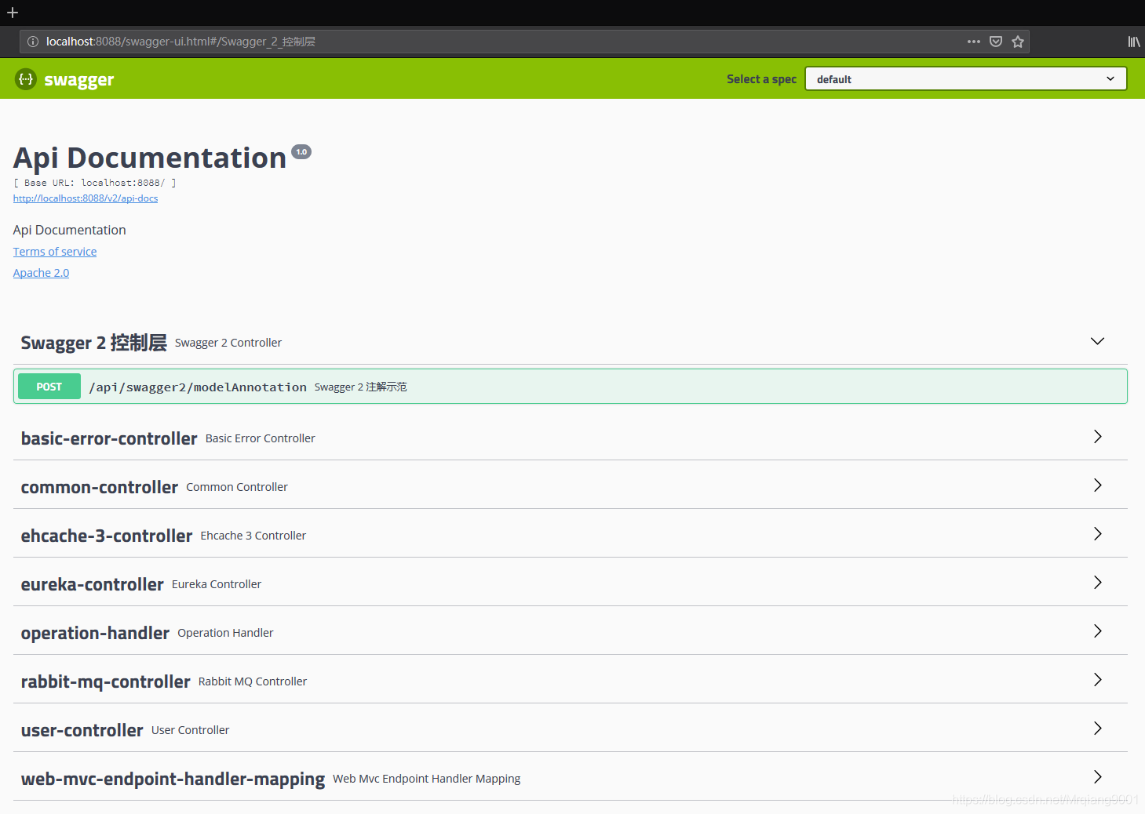Click the Basic Error Controller description
Screen dimensions: 1145x814
click(261, 438)
